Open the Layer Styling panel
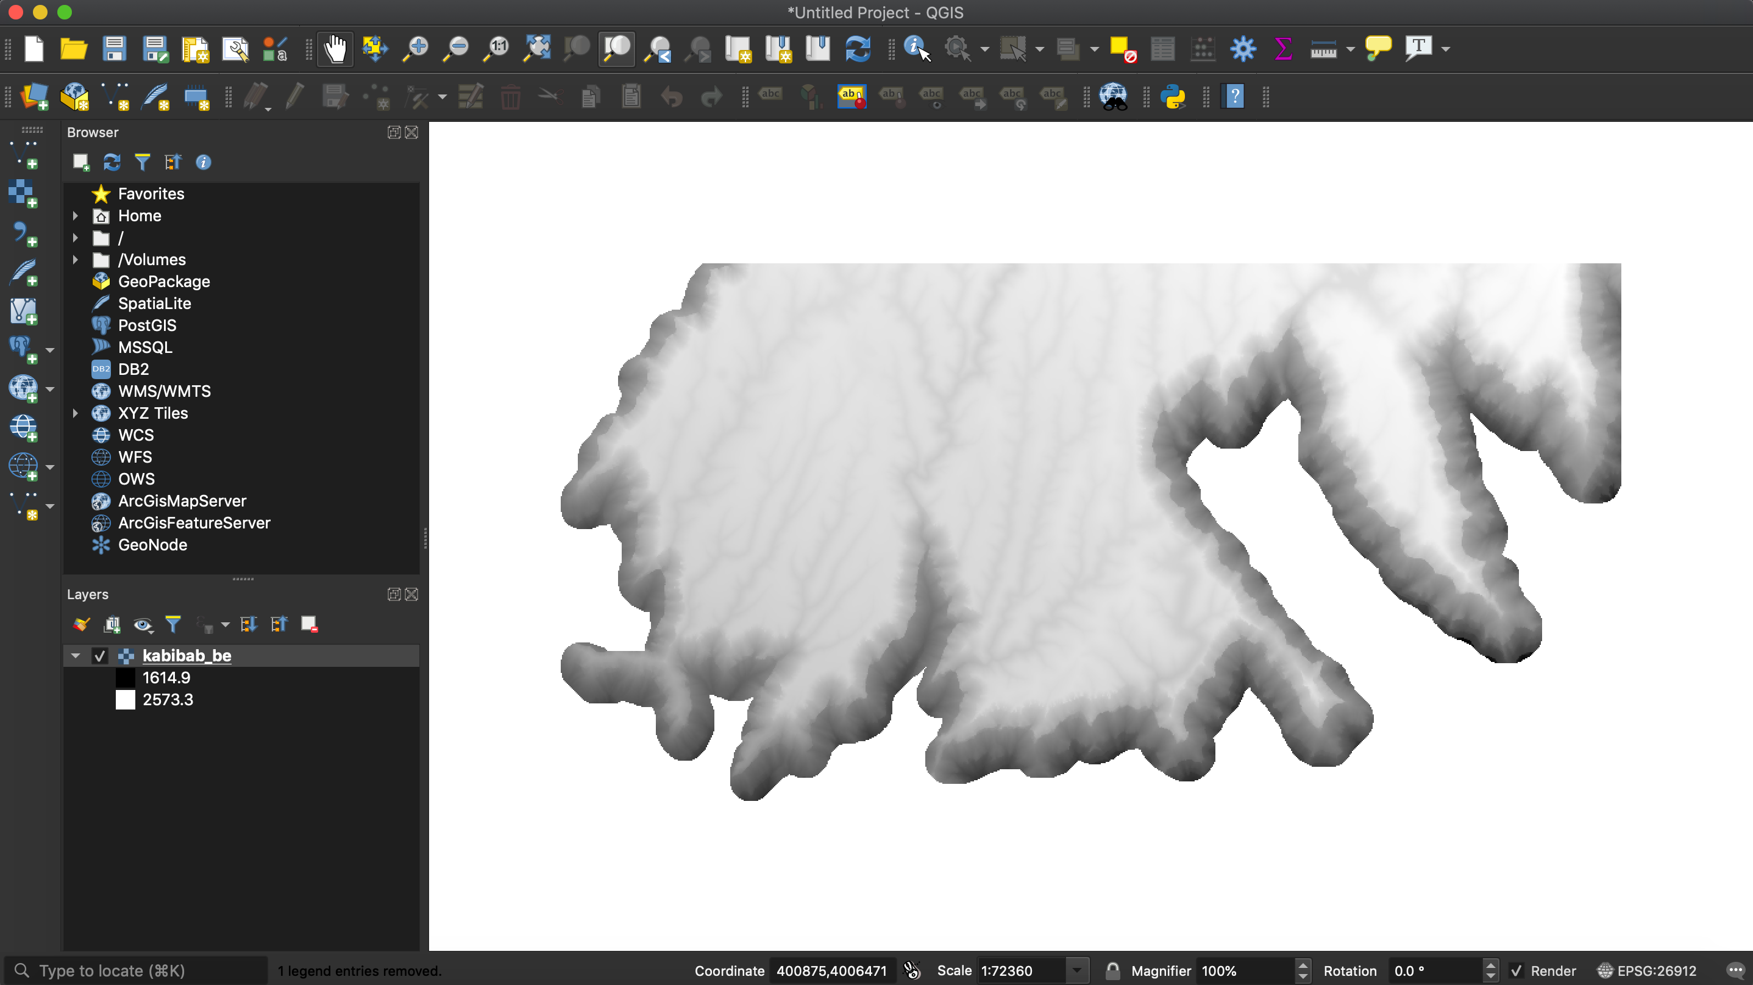The image size is (1753, 985). pos(80,624)
